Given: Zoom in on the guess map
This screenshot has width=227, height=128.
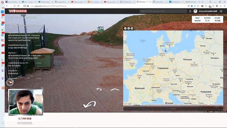Looking at the screenshot, I should (125, 33).
